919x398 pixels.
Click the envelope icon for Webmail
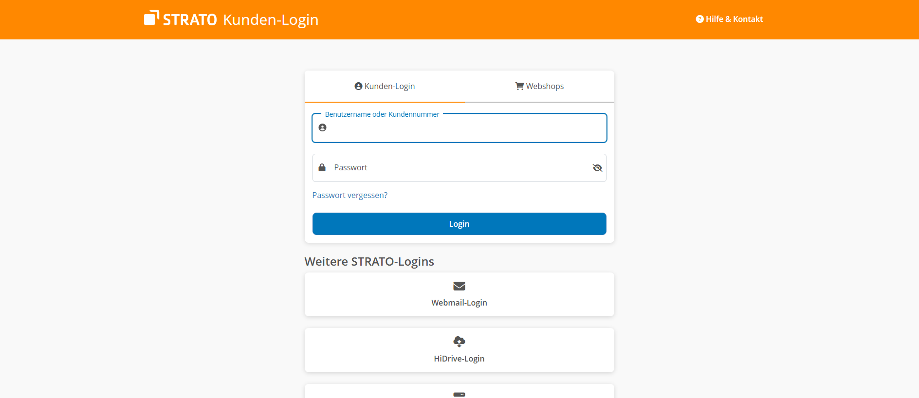click(459, 286)
